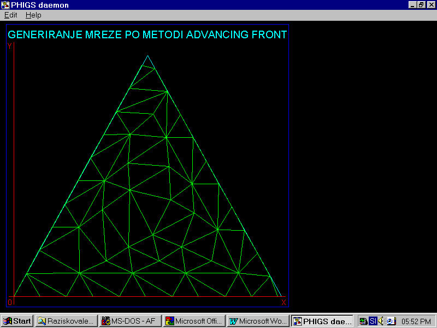Close the PHIGS daemon window
437x328 pixels.
point(431,5)
